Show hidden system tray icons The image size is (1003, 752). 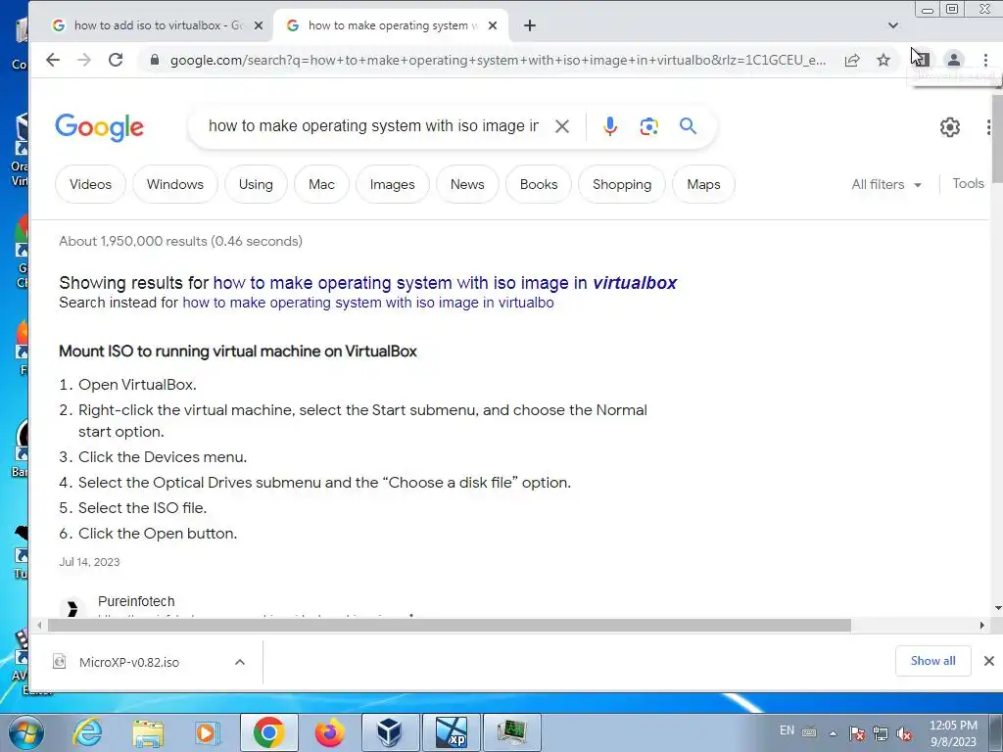[x=833, y=733]
